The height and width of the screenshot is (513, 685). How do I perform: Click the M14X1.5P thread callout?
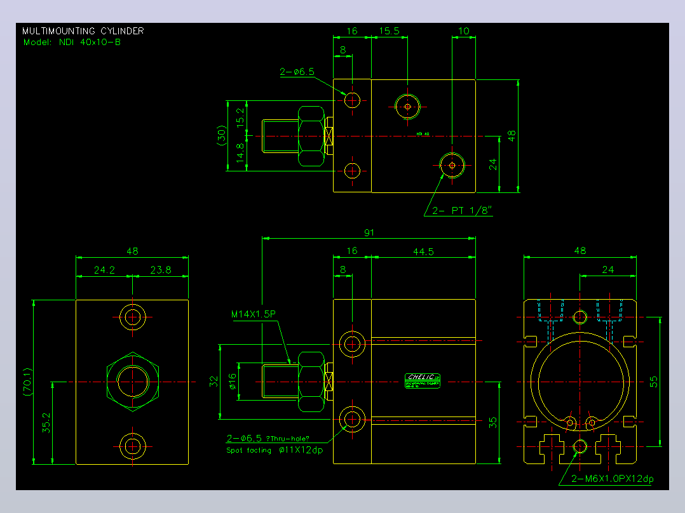(254, 314)
